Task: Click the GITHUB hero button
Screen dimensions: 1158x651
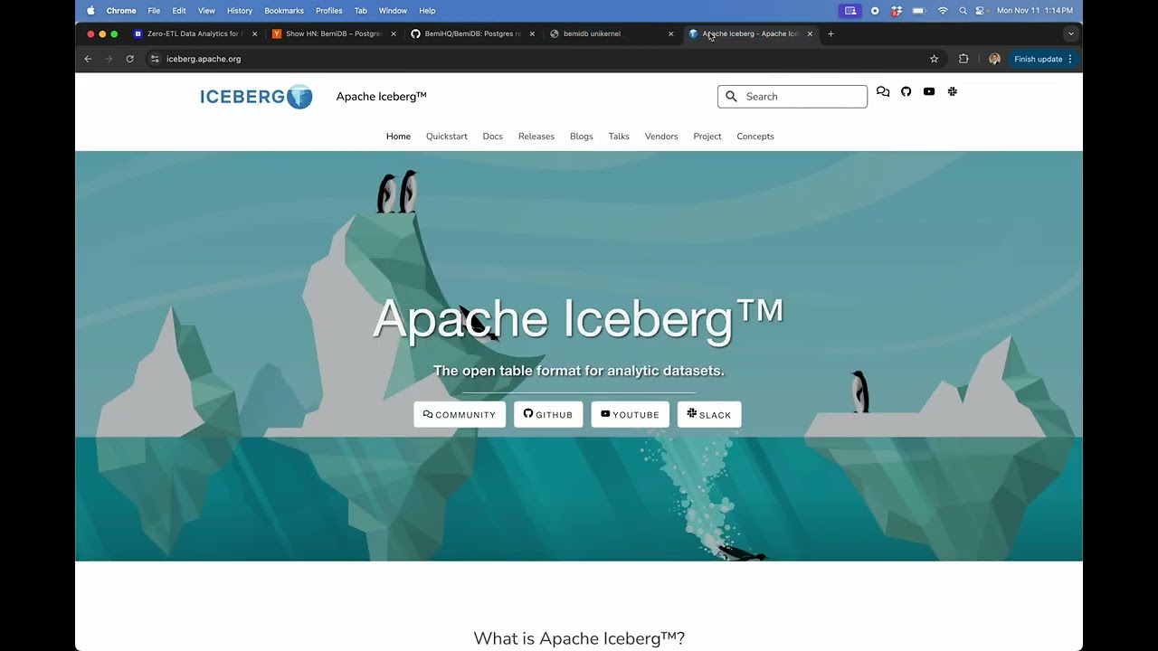Action: coord(548,414)
